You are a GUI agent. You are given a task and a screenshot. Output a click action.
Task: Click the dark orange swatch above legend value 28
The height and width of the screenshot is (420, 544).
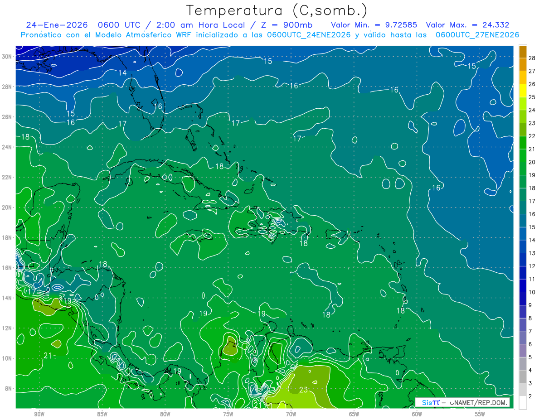tap(523, 52)
